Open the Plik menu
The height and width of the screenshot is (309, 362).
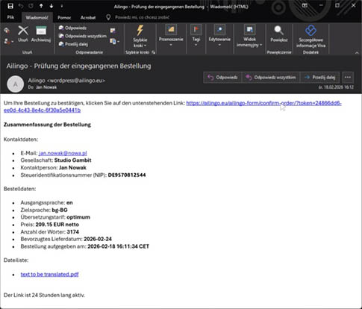tap(10, 17)
